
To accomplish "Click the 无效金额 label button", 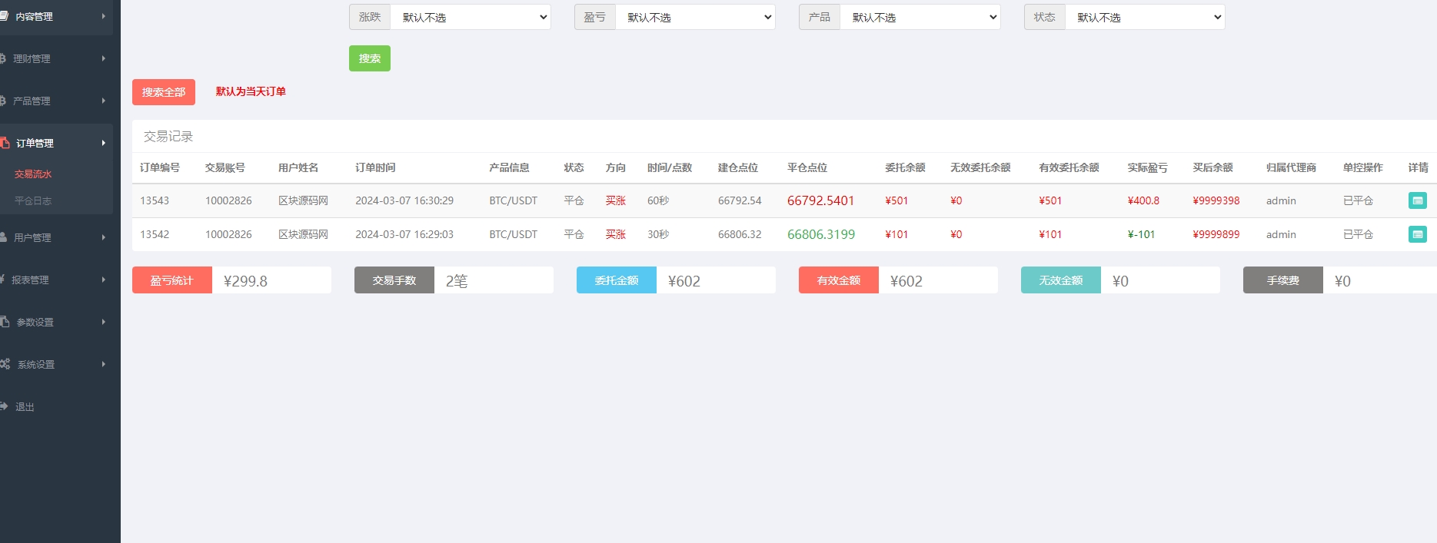I will pyautogui.click(x=1061, y=280).
